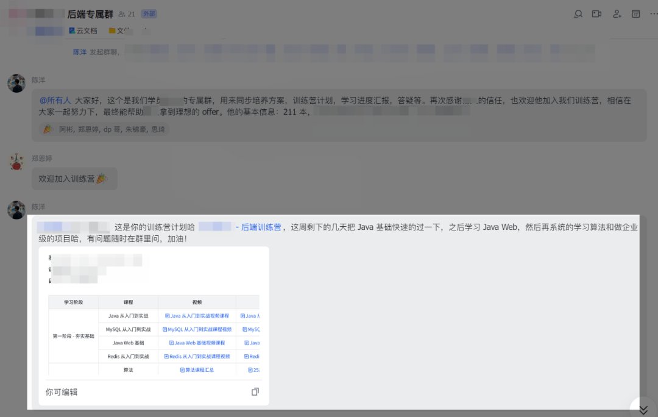Open 郑恩婷's avatar

pyautogui.click(x=16, y=162)
